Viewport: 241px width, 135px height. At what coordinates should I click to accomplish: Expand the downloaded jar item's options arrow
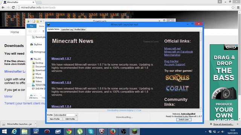tap(35, 124)
